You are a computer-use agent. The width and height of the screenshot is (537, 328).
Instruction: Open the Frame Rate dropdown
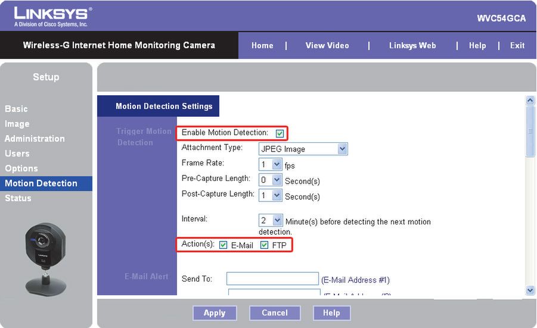point(271,164)
